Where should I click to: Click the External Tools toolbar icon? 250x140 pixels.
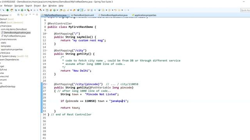41,10
